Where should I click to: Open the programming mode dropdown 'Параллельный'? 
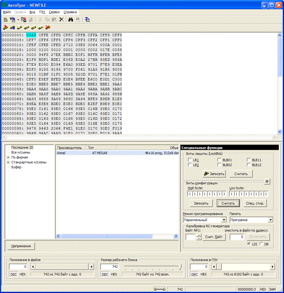tap(224, 220)
